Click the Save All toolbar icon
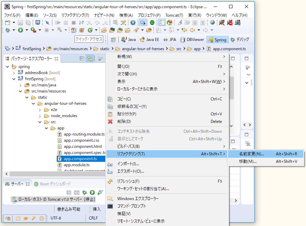 (29, 23)
